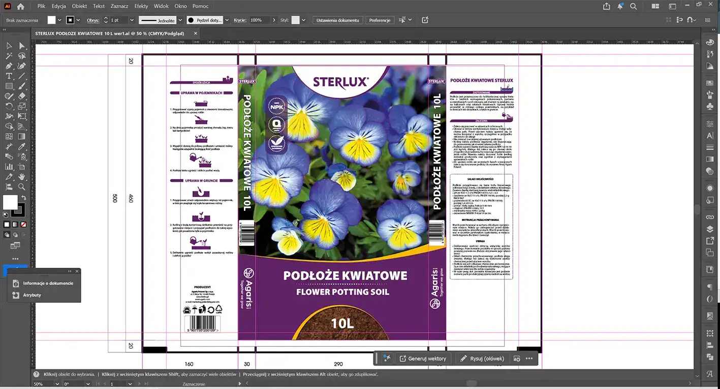Swap fill and stroke colors
The width and height of the screenshot is (720, 389).
(23, 198)
